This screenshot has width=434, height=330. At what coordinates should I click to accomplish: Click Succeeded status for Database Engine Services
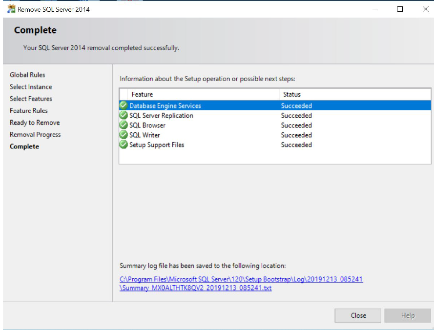click(x=296, y=106)
